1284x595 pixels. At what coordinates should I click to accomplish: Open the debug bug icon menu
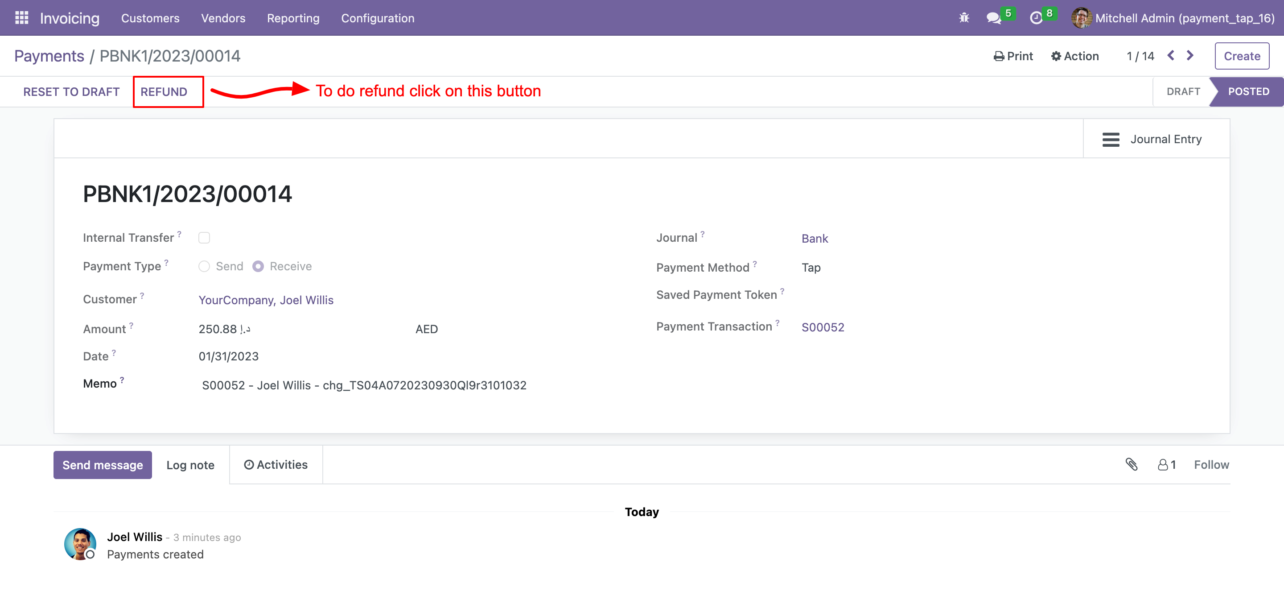point(964,18)
